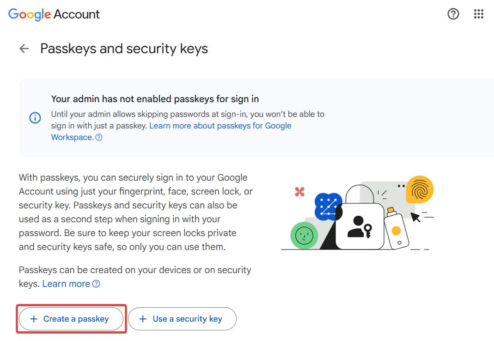The height and width of the screenshot is (341, 494).
Task: Open the Learn more about passkeys for Google Workspace link
Action: [x=220, y=125]
